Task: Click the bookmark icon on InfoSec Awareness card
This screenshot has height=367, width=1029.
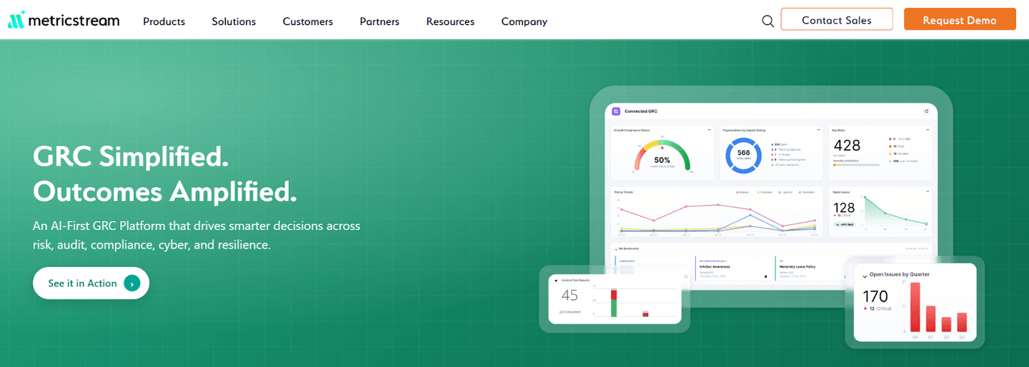Action: [765, 276]
